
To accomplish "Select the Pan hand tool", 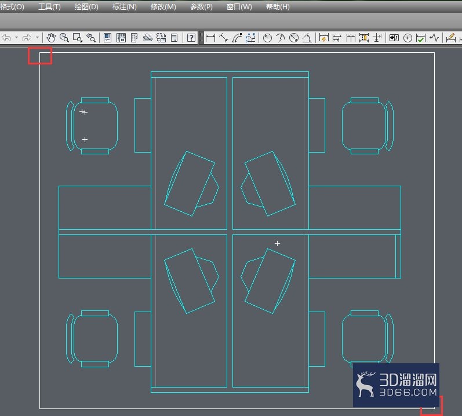I will 51,38.
